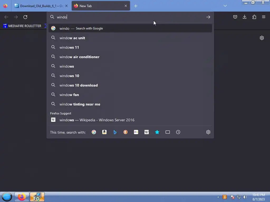Image resolution: width=270 pixels, height=202 pixels.
Task: Choose suggestion windows 10 download
Action: (130, 85)
